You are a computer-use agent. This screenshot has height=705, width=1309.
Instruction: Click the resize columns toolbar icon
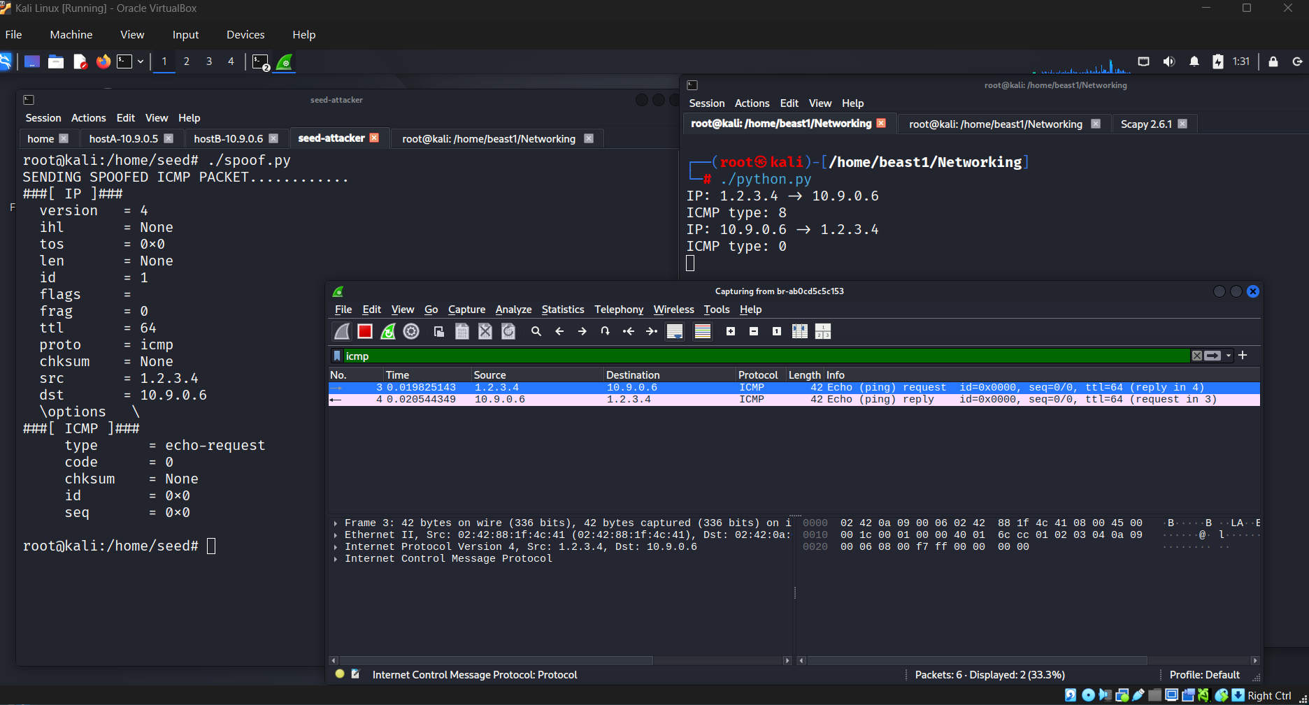click(799, 331)
